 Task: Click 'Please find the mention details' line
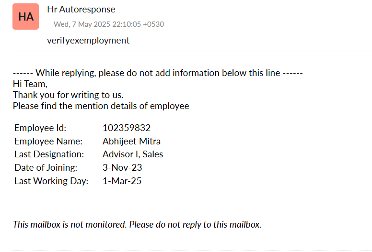point(101,106)
